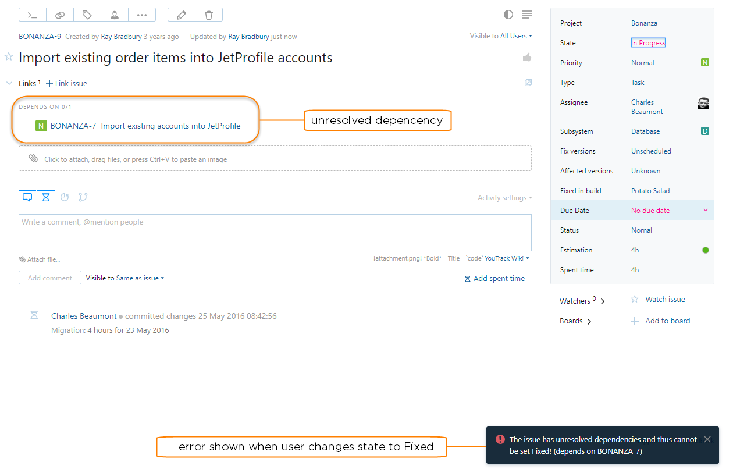This screenshot has height=473, width=733.
Task: Click the link chain icon in toolbar
Action: click(60, 15)
